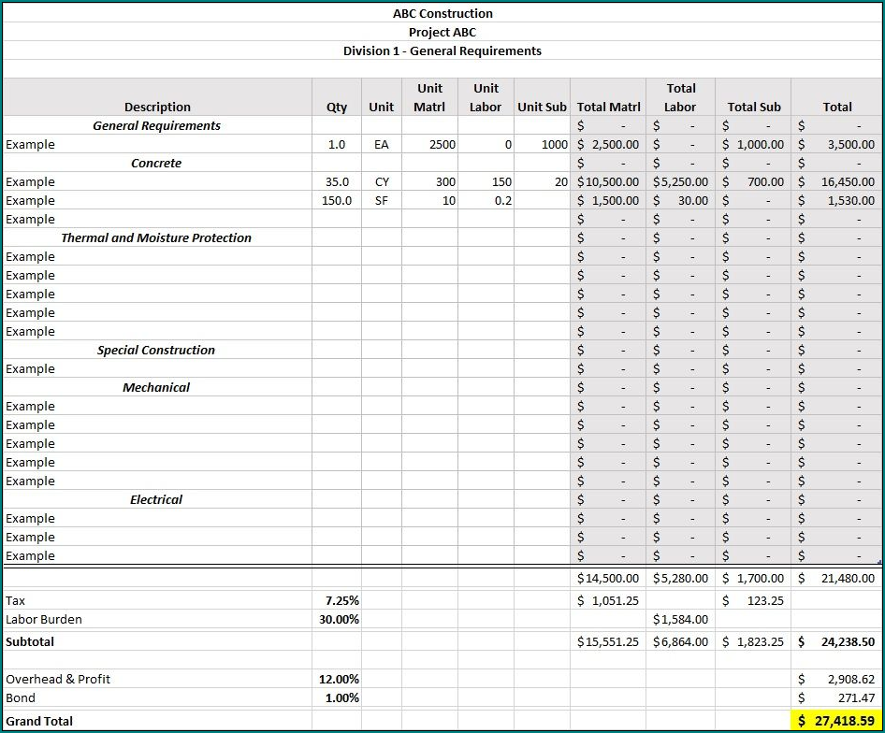Click the EA unit cell
885x733 pixels.
pyautogui.click(x=381, y=144)
